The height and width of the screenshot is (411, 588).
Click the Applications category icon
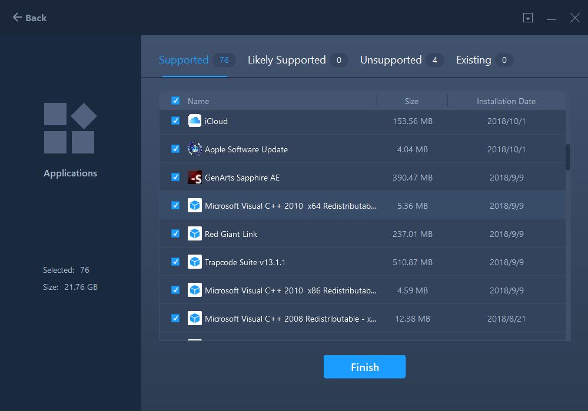70,128
